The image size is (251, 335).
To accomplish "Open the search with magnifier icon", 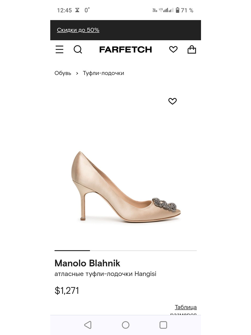I will point(78,49).
